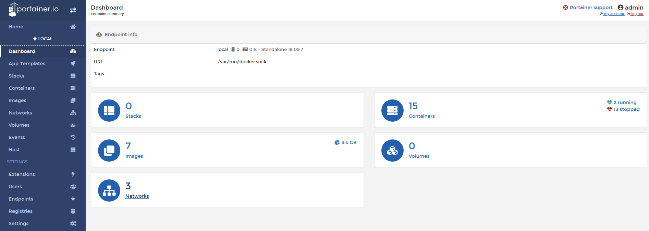This screenshot has width=649, height=231.
Task: Click the Portainer support link
Action: 588,8
